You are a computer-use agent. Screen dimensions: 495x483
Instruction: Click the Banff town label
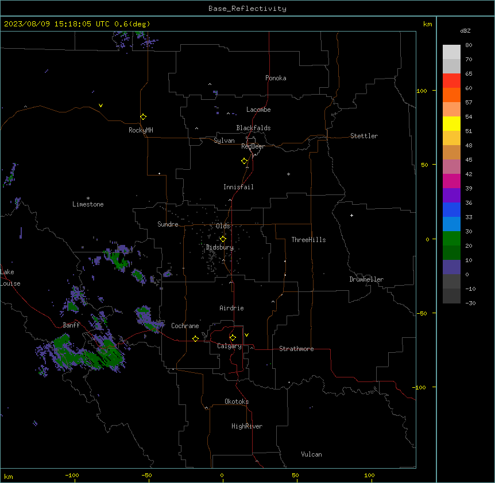coord(71,325)
